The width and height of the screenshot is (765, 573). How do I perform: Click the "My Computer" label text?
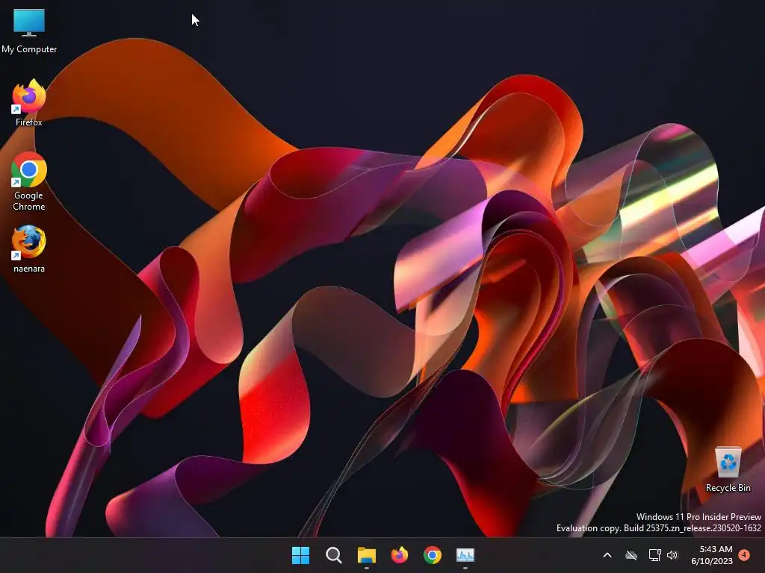pyautogui.click(x=29, y=49)
